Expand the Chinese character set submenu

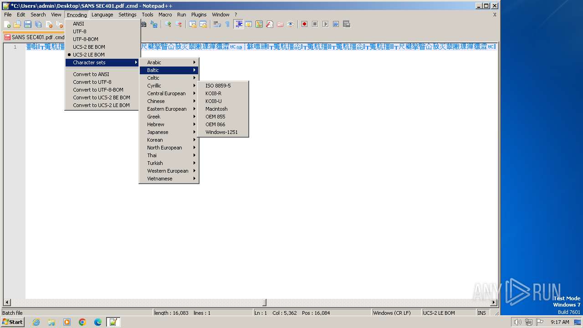click(169, 101)
